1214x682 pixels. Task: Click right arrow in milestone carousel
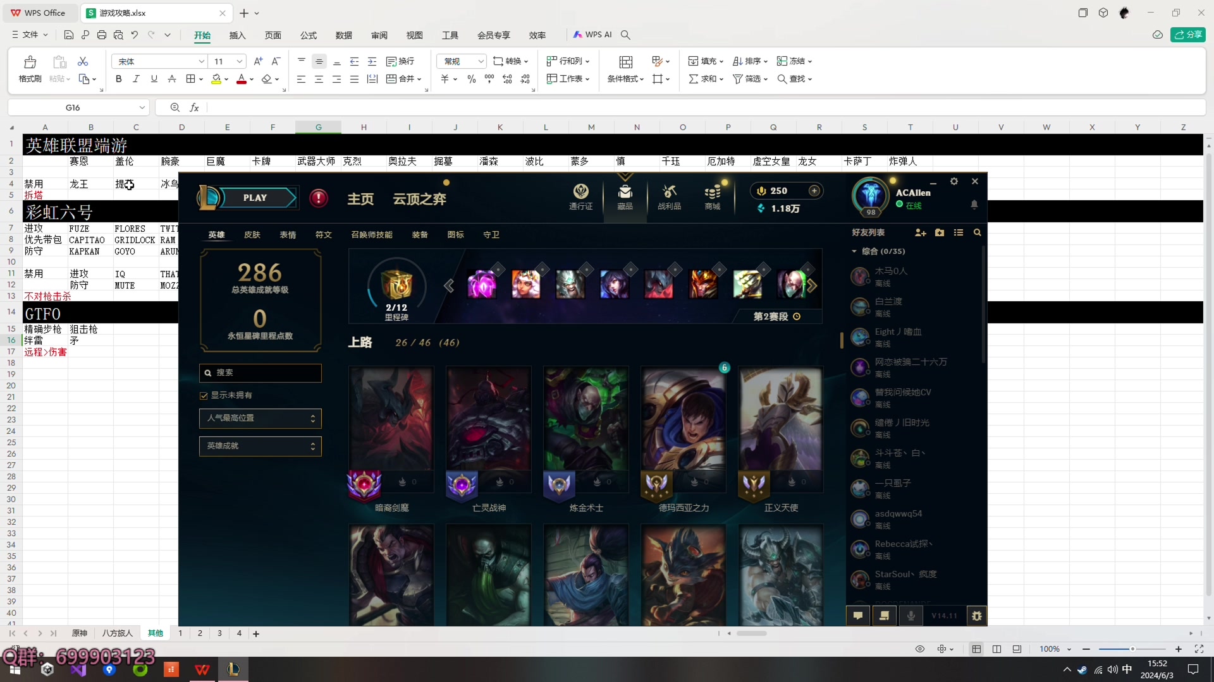(812, 285)
